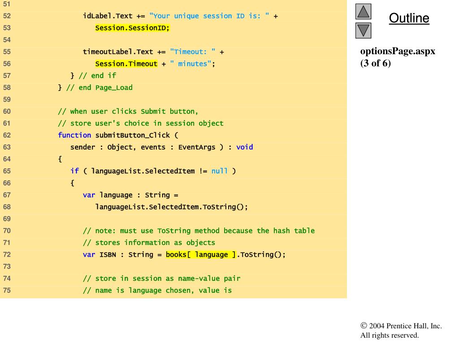
Task: Click the "null" keyword on line 65
Action: (x=220, y=171)
